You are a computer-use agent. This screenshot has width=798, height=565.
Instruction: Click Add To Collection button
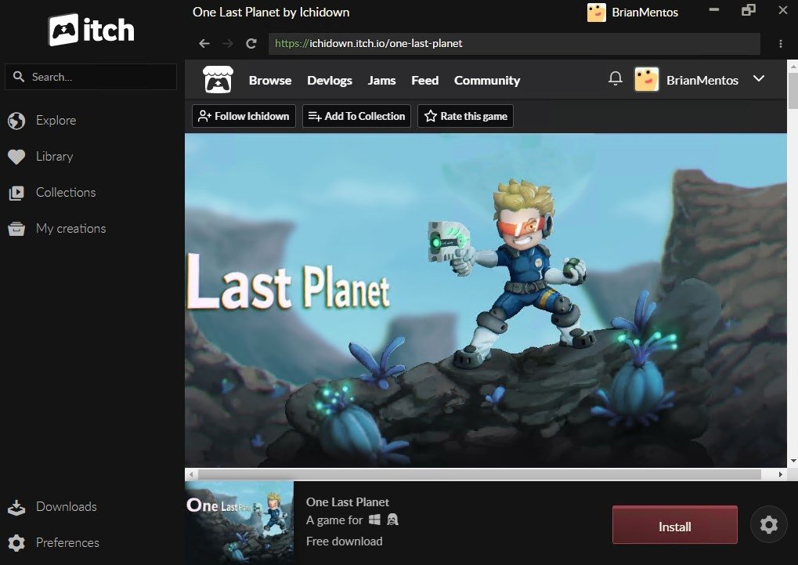pyautogui.click(x=357, y=116)
